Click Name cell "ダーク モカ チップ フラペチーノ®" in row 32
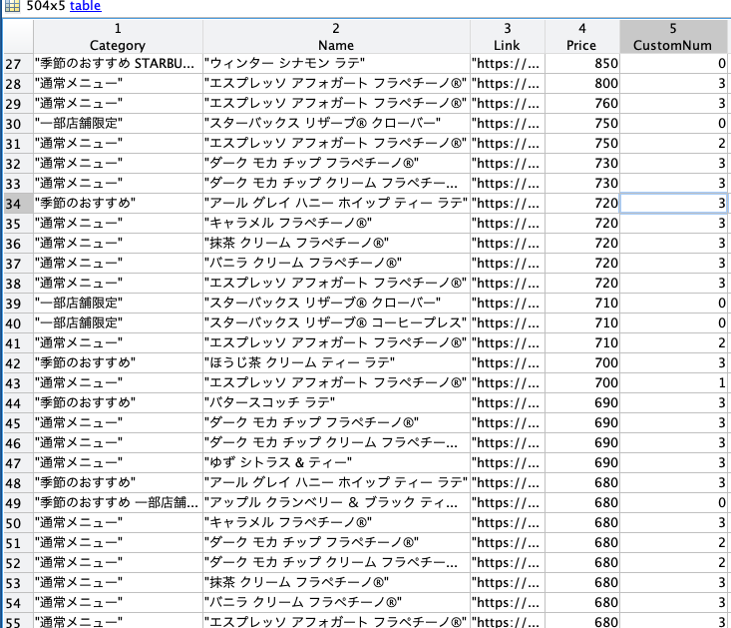The width and height of the screenshot is (731, 628). [x=336, y=164]
